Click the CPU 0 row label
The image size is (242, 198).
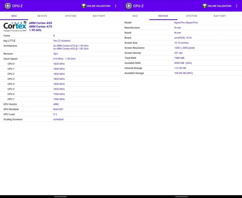pyautogui.click(x=11, y=64)
